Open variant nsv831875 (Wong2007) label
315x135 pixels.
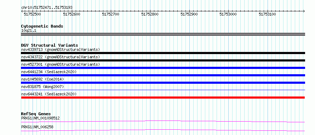(42, 87)
